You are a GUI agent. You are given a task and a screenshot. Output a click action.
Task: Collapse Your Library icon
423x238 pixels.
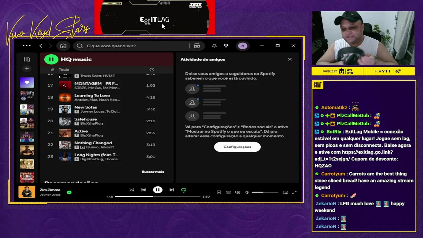coord(27,59)
